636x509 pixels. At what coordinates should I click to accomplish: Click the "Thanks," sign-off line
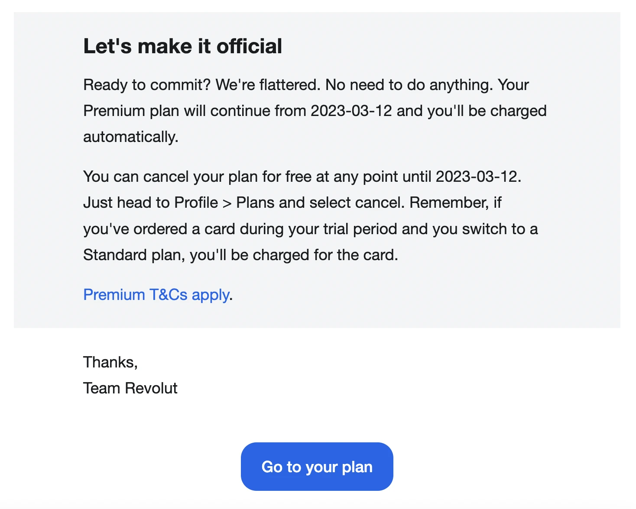click(110, 362)
